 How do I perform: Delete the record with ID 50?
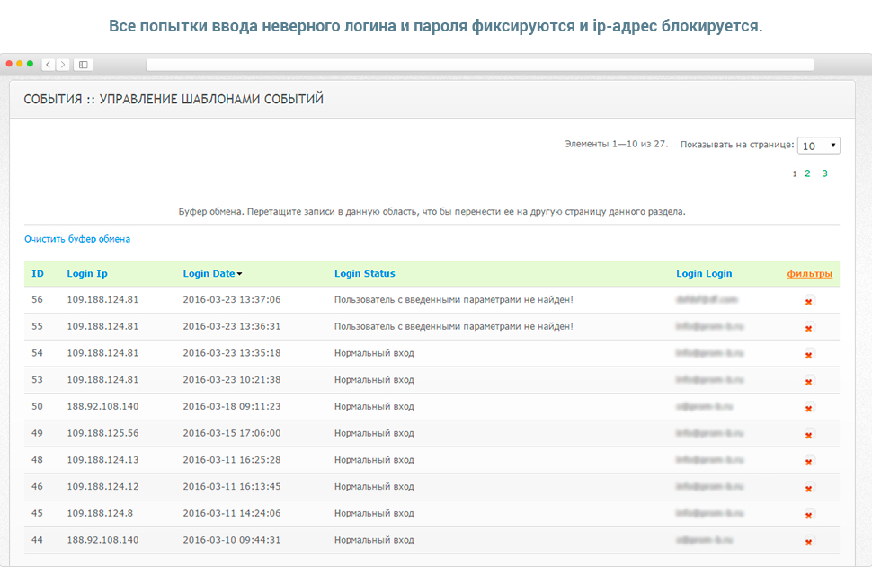click(809, 407)
